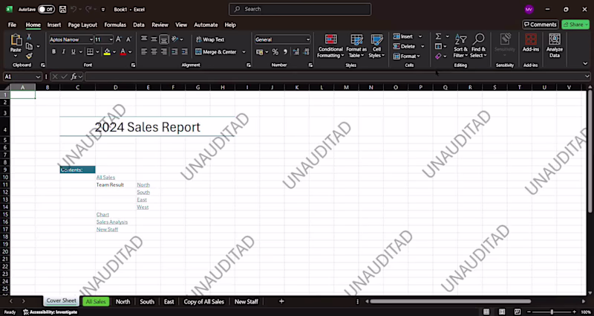Screen dimensions: 594x316
Task: Expand the General number format dropdown
Action: [307, 39]
